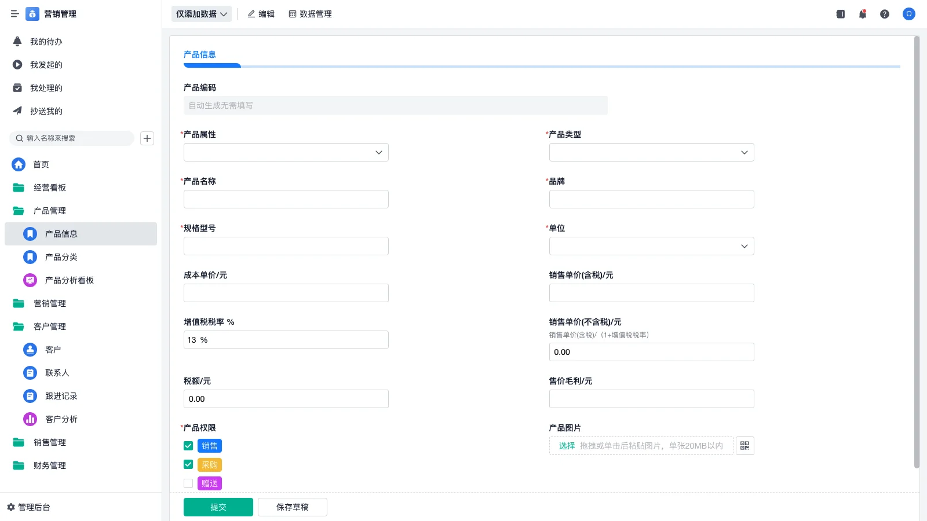Open the 产品分类 sidebar item
This screenshot has width=927, height=521.
coord(61,257)
